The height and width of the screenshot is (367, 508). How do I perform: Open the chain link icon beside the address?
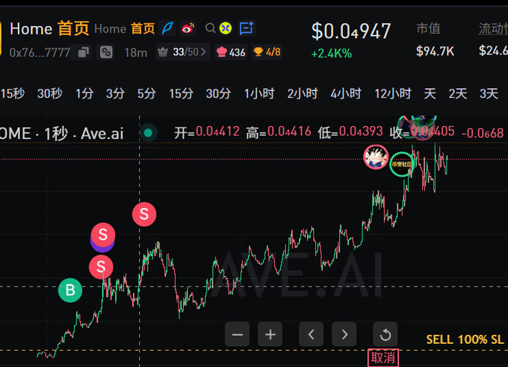(106, 52)
